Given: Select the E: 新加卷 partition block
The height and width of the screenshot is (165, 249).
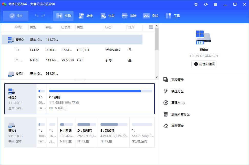Looking at the screenshot, I should pos(114,132).
